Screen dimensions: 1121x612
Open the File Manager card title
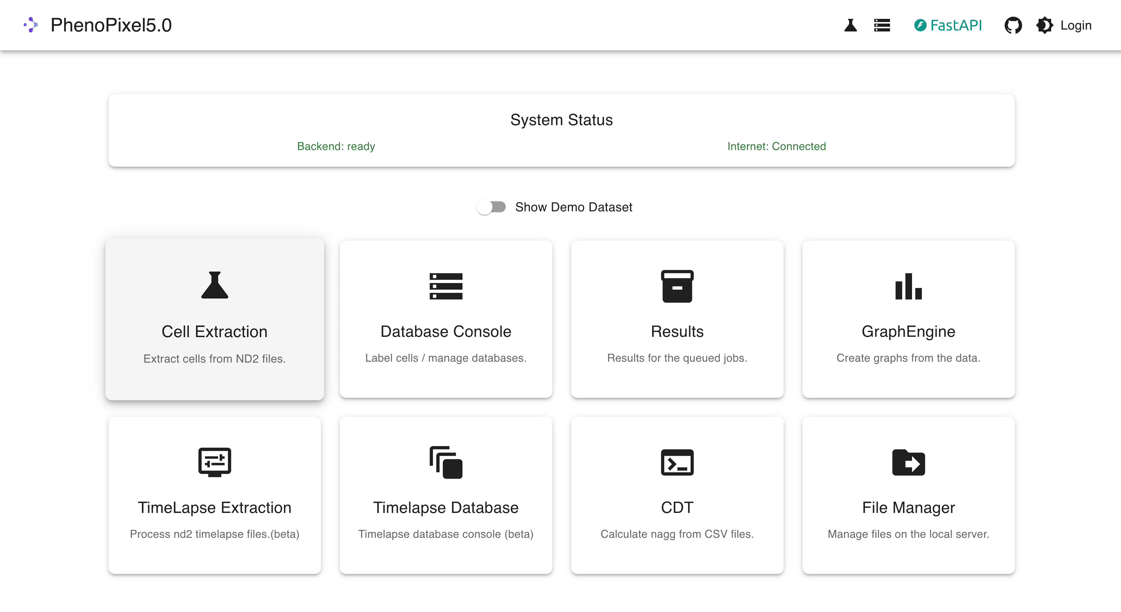click(x=908, y=508)
